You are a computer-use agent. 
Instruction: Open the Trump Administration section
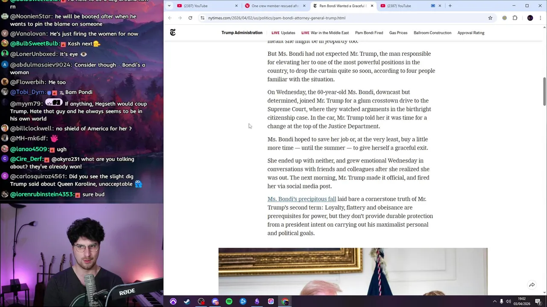242,33
